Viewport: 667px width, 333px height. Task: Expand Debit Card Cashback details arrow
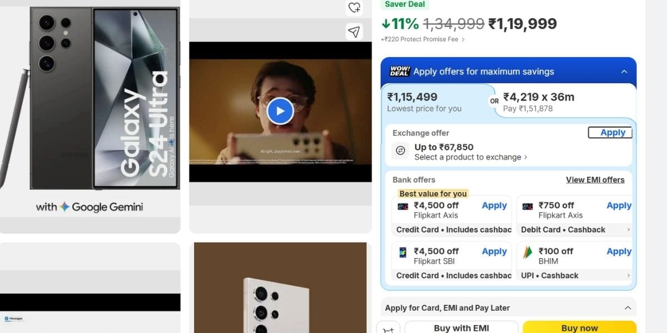(629, 230)
